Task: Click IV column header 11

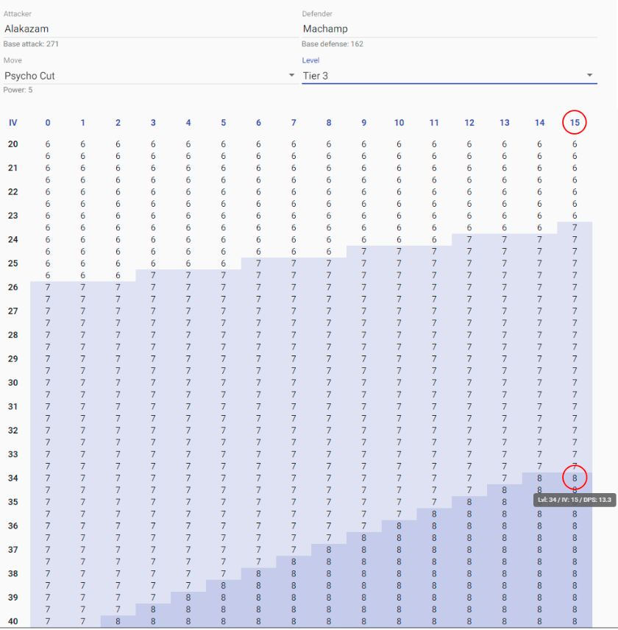Action: point(434,123)
